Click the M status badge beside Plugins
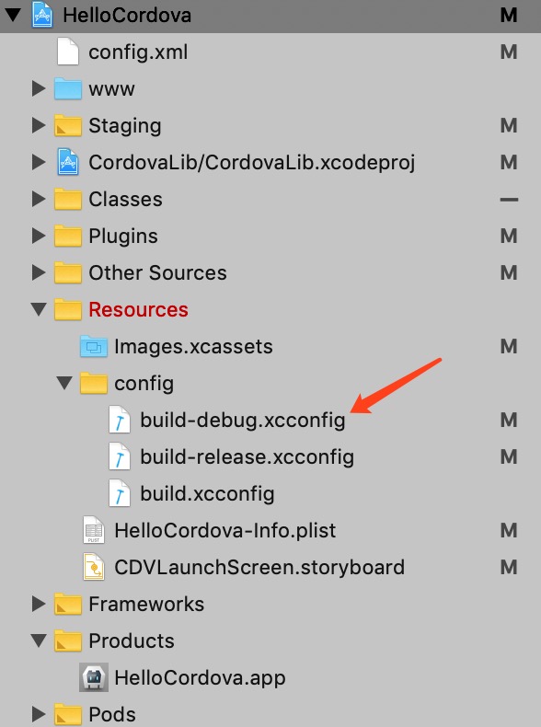The width and height of the screenshot is (541, 727). [509, 236]
